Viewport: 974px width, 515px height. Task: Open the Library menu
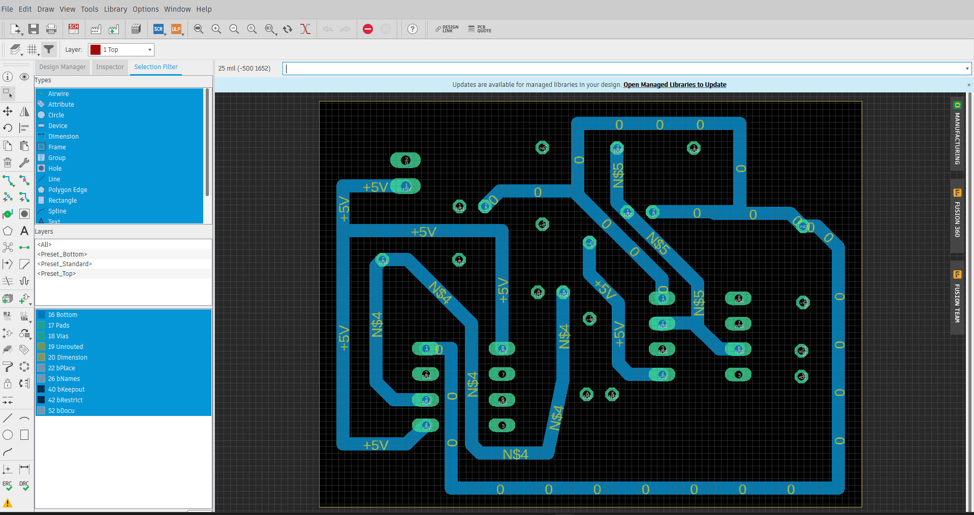(115, 9)
